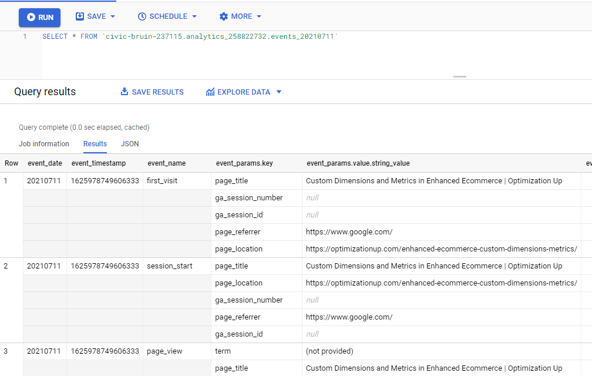Click the Save disk icon
Screen dimensions: 592x376
80,16
